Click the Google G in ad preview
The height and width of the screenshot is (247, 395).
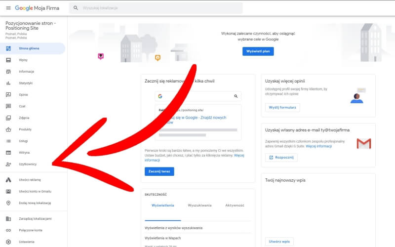point(160,96)
